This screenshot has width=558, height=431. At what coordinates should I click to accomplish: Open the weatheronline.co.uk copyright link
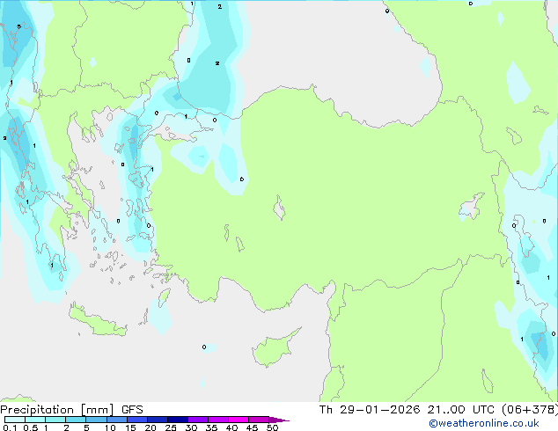pyautogui.click(x=484, y=423)
